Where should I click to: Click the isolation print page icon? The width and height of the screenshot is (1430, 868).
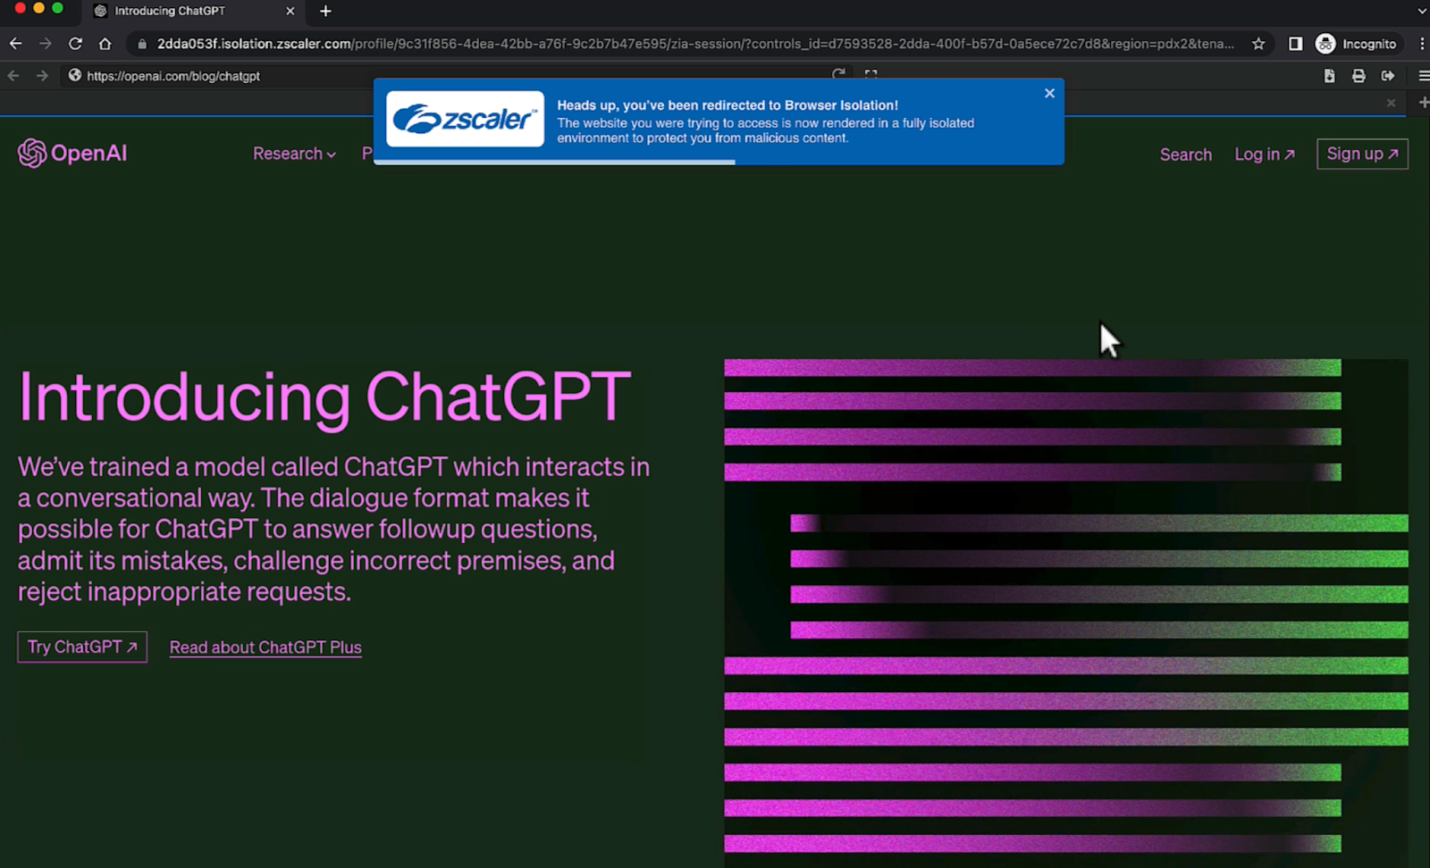(1358, 76)
